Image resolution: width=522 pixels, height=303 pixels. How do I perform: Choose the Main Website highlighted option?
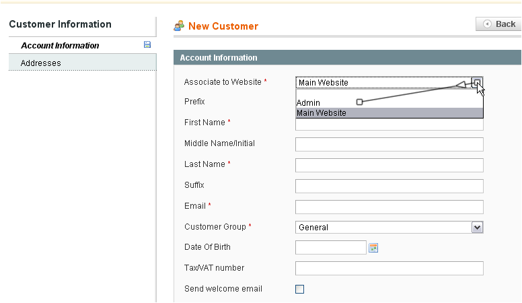389,112
